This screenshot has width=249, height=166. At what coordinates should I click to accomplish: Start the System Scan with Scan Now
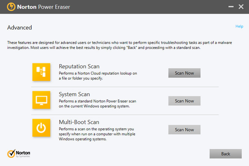pos(184,101)
